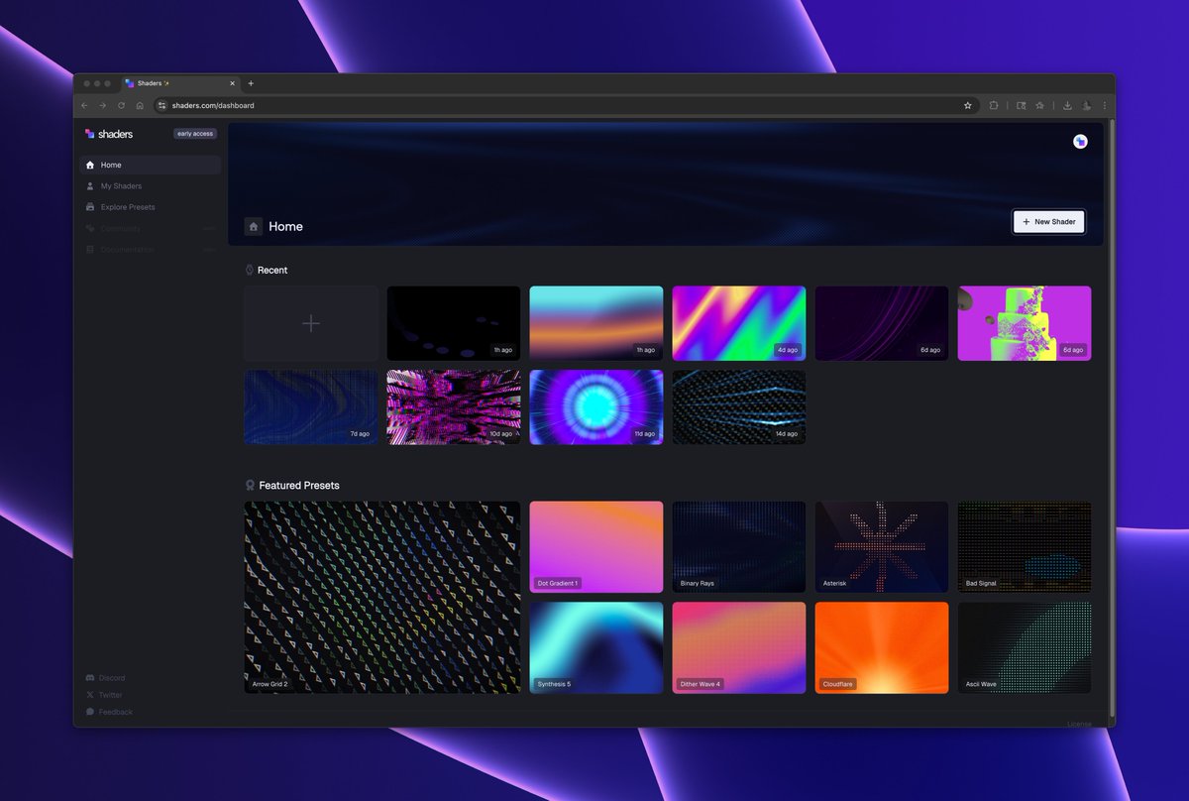Screen dimensions: 1189x801
Task: Select the Shaders browser tab
Action: (x=182, y=83)
